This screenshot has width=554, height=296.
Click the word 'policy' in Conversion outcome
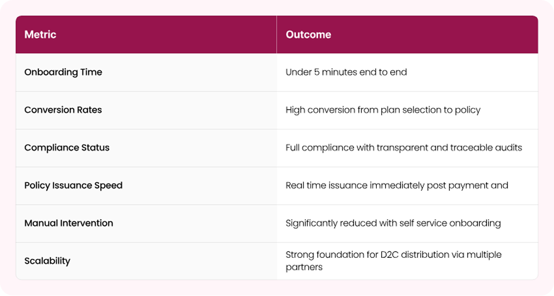tap(466, 110)
